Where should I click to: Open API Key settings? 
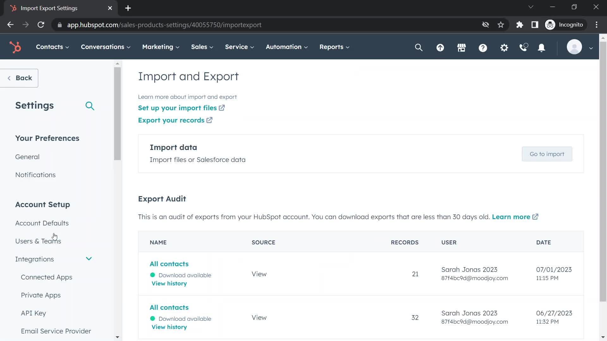[x=34, y=313]
